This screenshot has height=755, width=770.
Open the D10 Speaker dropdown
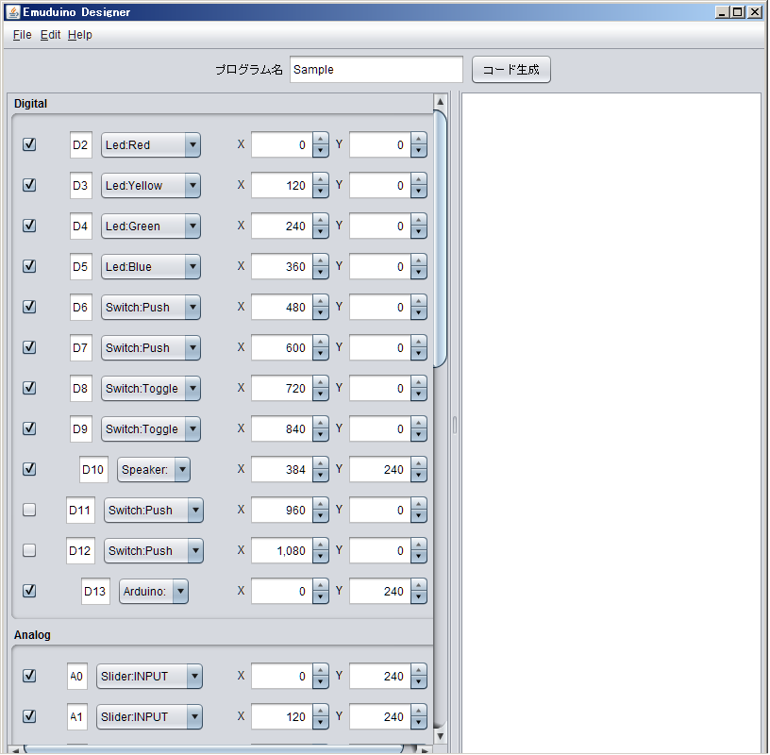pos(154,470)
